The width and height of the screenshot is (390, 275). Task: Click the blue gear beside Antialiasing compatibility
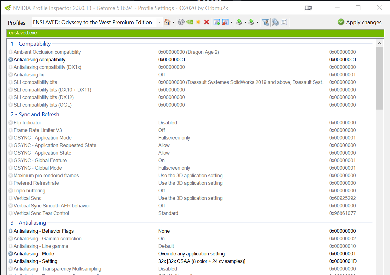[x=11, y=60]
